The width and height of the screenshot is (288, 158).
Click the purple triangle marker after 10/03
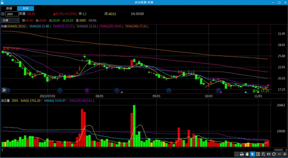point(221,92)
